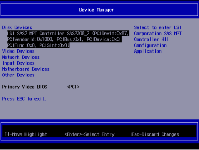The height and width of the screenshot is (150, 199).
Task: Select the LSI SAS2 MPT Controller SAS2308_2 entry
Action: [x=68, y=39]
